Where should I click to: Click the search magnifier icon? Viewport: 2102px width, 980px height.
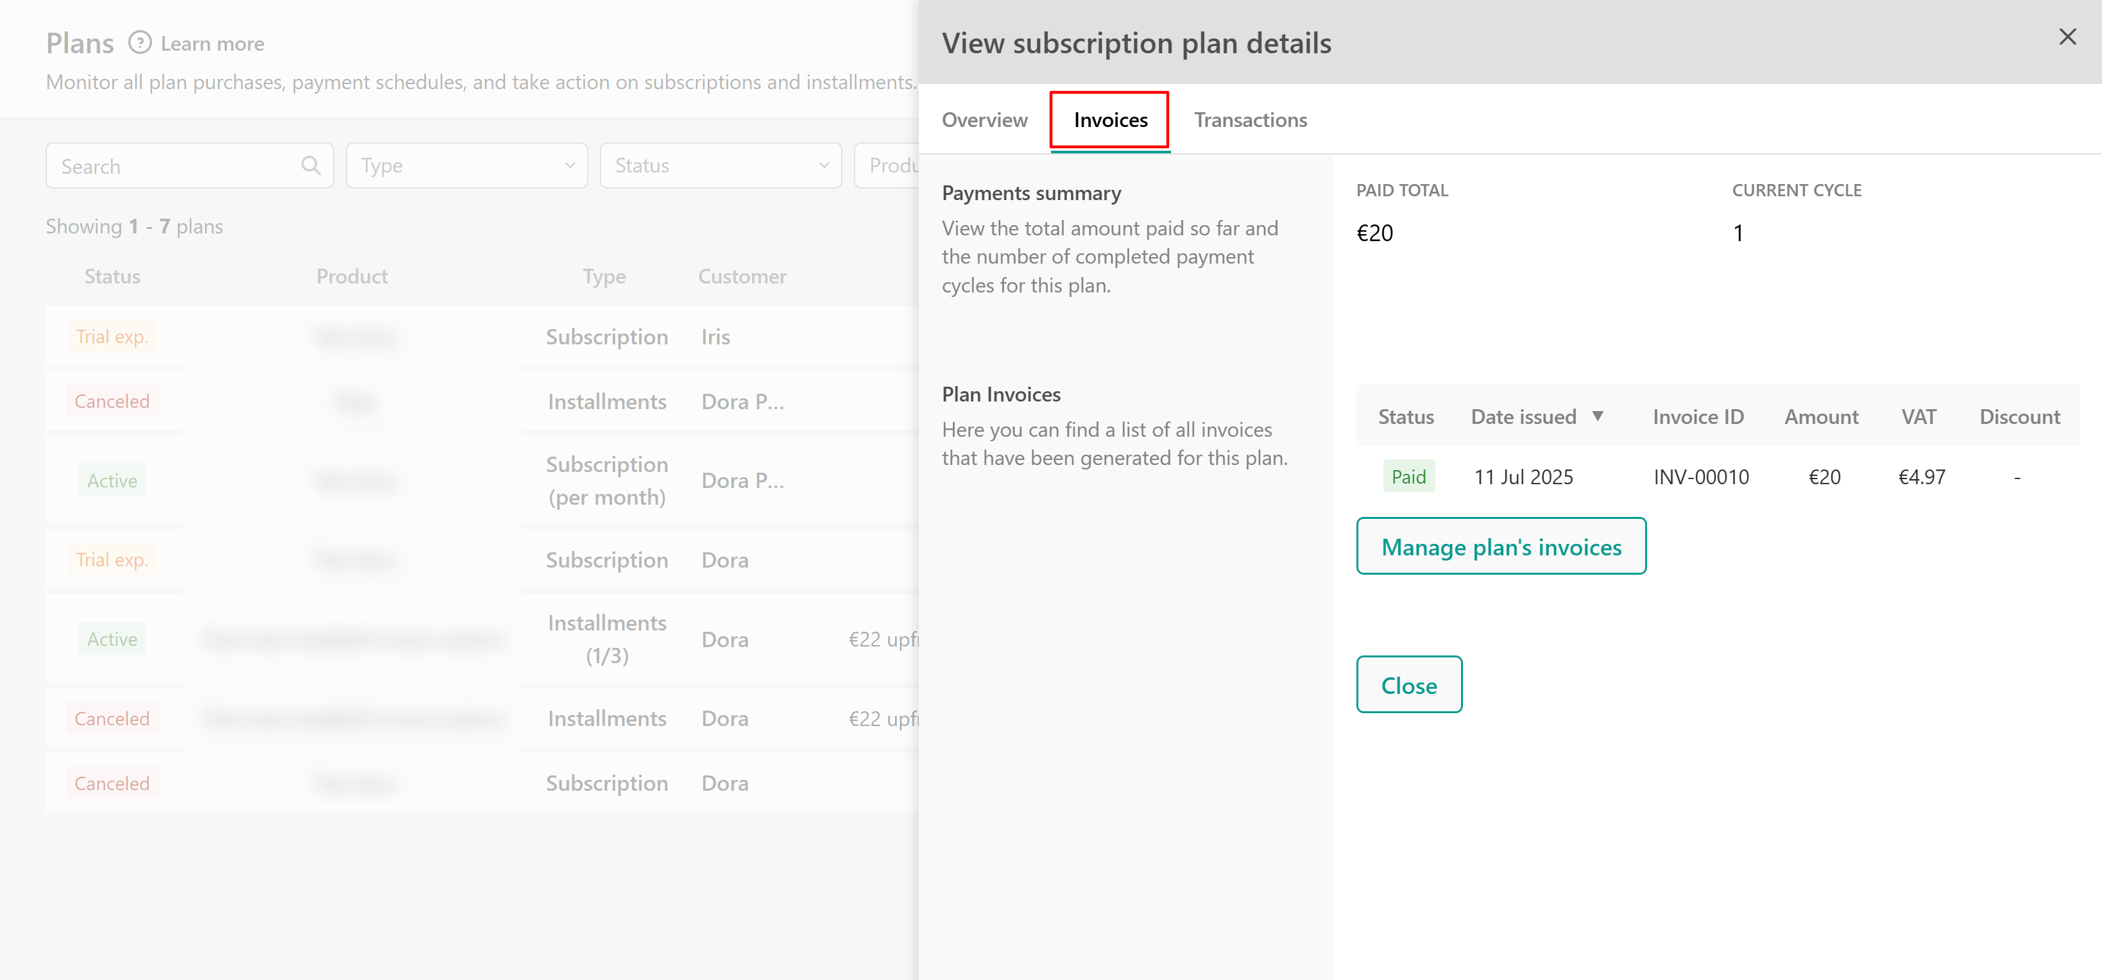tap(310, 165)
